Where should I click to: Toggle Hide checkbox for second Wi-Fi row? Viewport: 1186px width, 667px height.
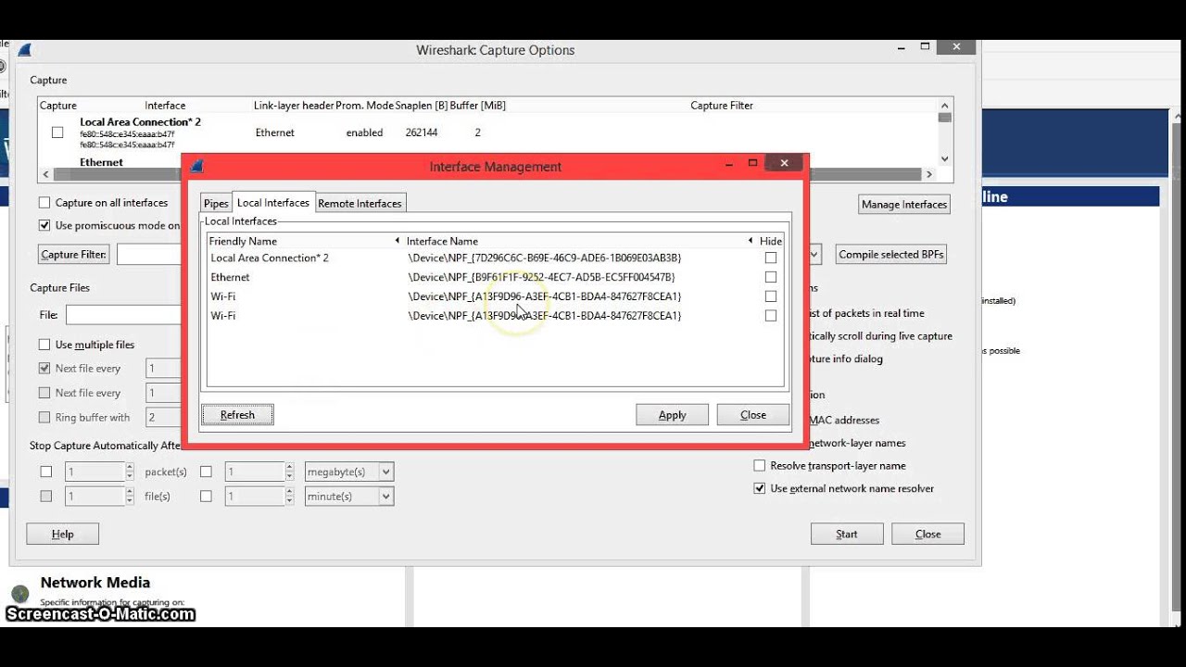(771, 316)
